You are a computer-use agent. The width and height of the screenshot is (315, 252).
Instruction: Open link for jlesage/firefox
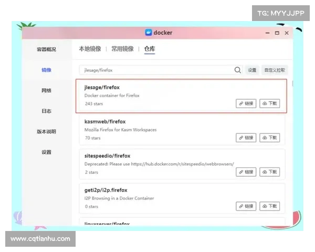click(x=246, y=103)
